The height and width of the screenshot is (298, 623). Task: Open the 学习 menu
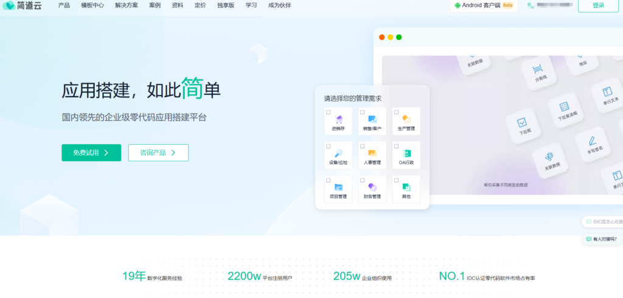coord(251,5)
